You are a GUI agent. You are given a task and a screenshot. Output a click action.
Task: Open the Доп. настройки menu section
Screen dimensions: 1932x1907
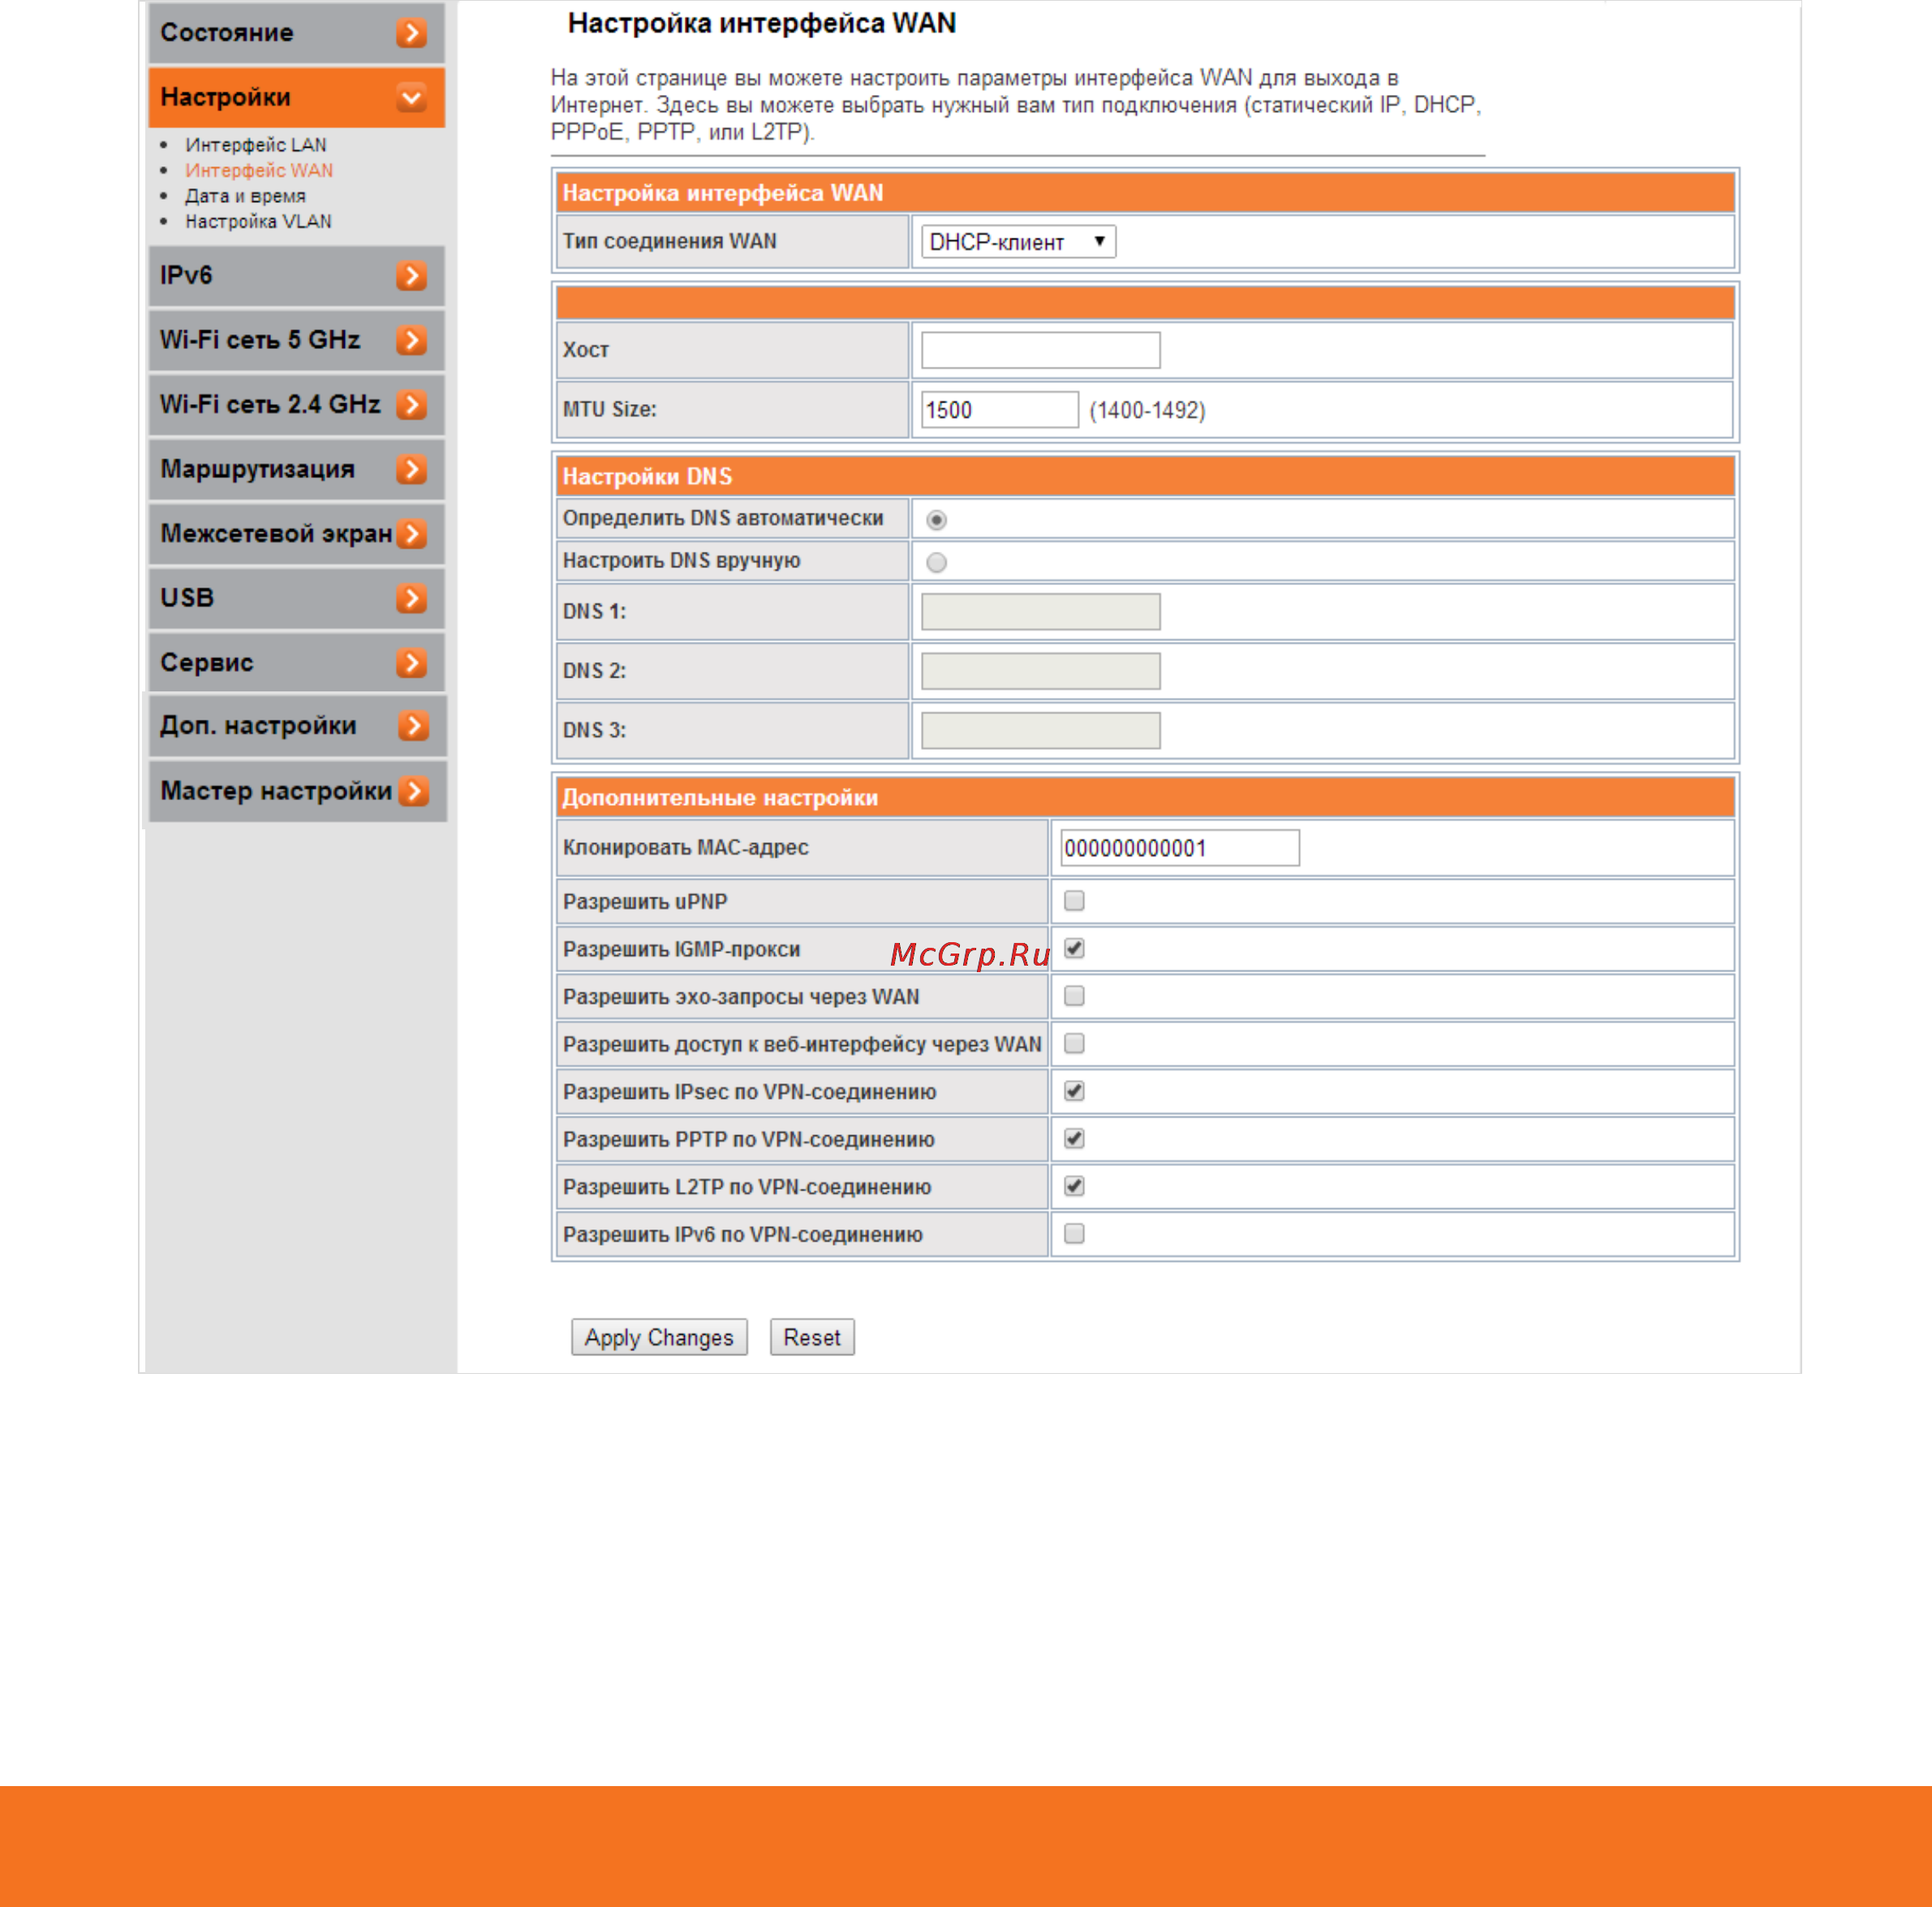(x=297, y=726)
